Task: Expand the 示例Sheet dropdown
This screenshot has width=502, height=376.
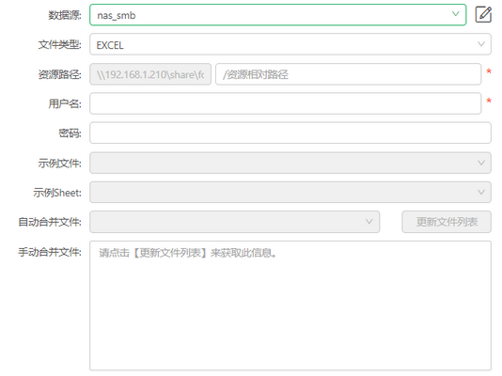Action: click(290, 193)
